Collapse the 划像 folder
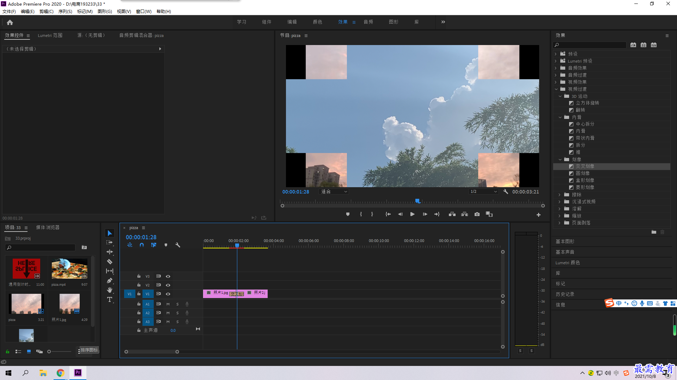The height and width of the screenshot is (380, 677). [x=560, y=160]
